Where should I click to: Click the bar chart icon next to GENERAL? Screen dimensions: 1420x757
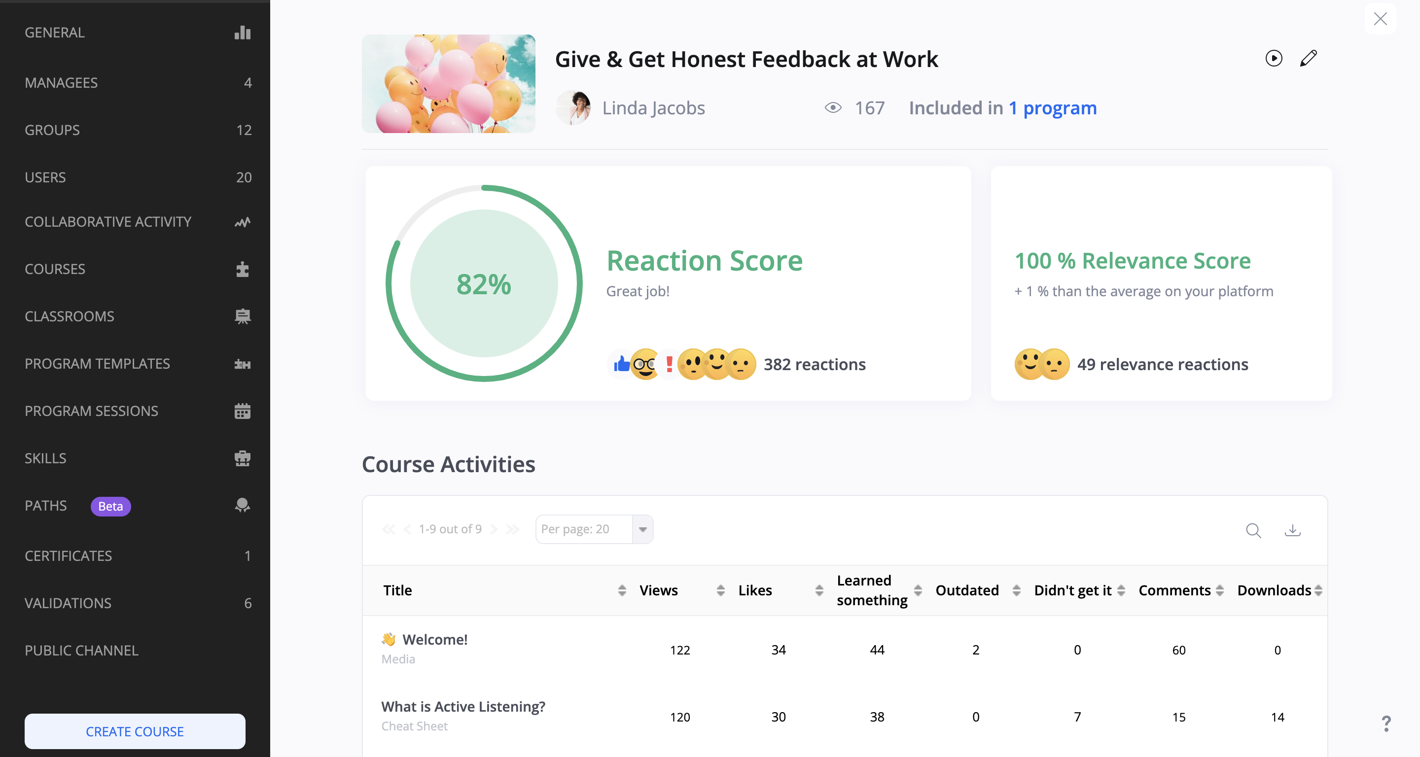[x=242, y=32]
